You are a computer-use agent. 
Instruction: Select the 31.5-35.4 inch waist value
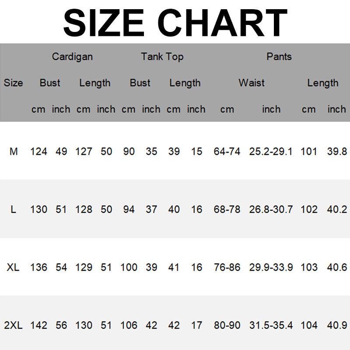271,325
